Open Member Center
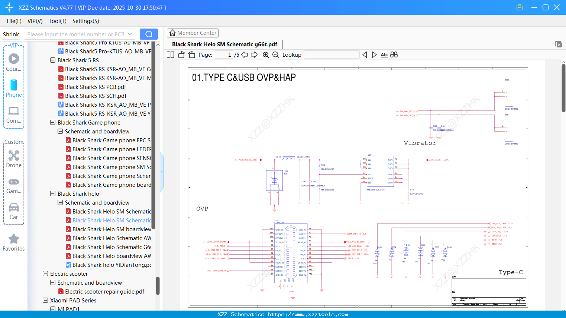 pos(193,33)
